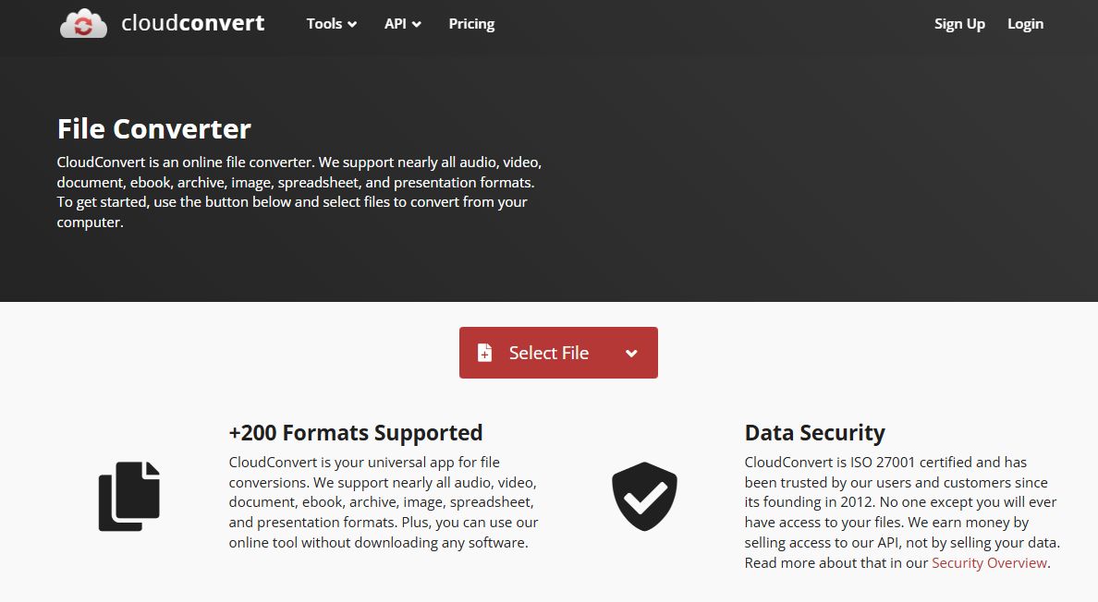The height and width of the screenshot is (602, 1098).
Task: Click the Tools menu chevron arrow
Action: point(352,25)
